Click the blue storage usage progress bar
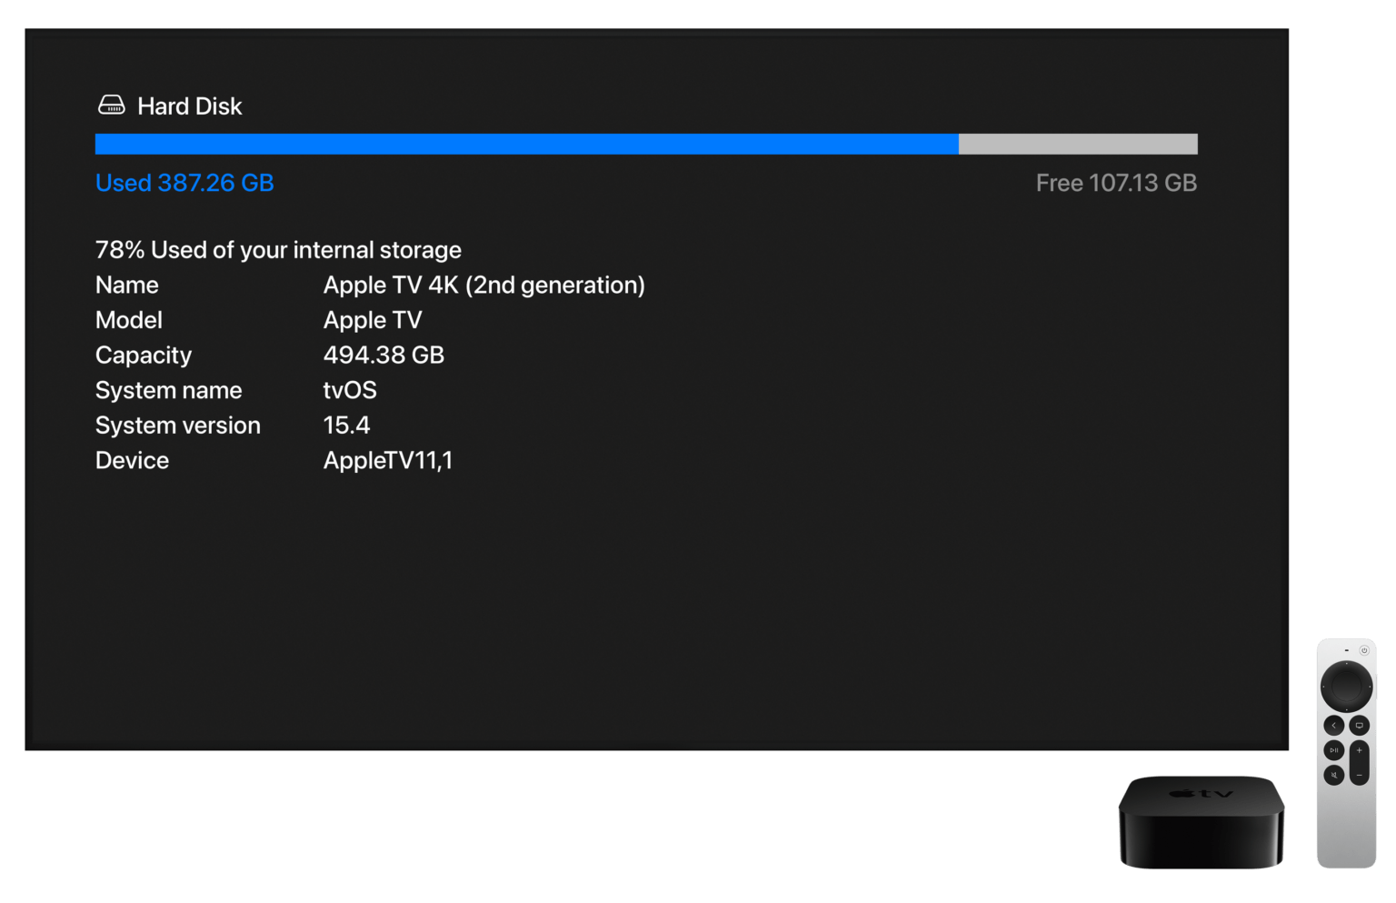This screenshot has width=1396, height=903. click(x=527, y=143)
